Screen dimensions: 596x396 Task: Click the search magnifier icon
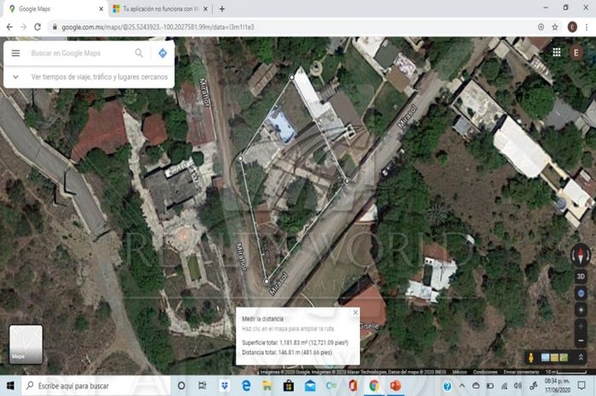pyautogui.click(x=139, y=53)
